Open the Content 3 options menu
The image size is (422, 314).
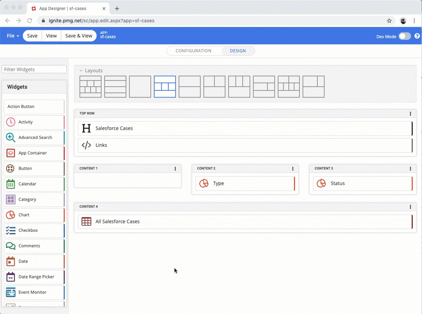(x=410, y=169)
